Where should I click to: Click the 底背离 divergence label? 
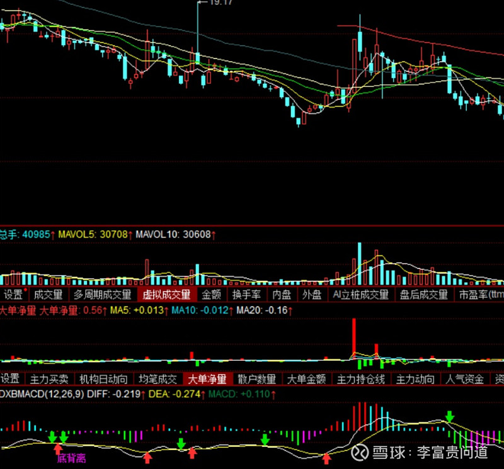[x=71, y=458]
